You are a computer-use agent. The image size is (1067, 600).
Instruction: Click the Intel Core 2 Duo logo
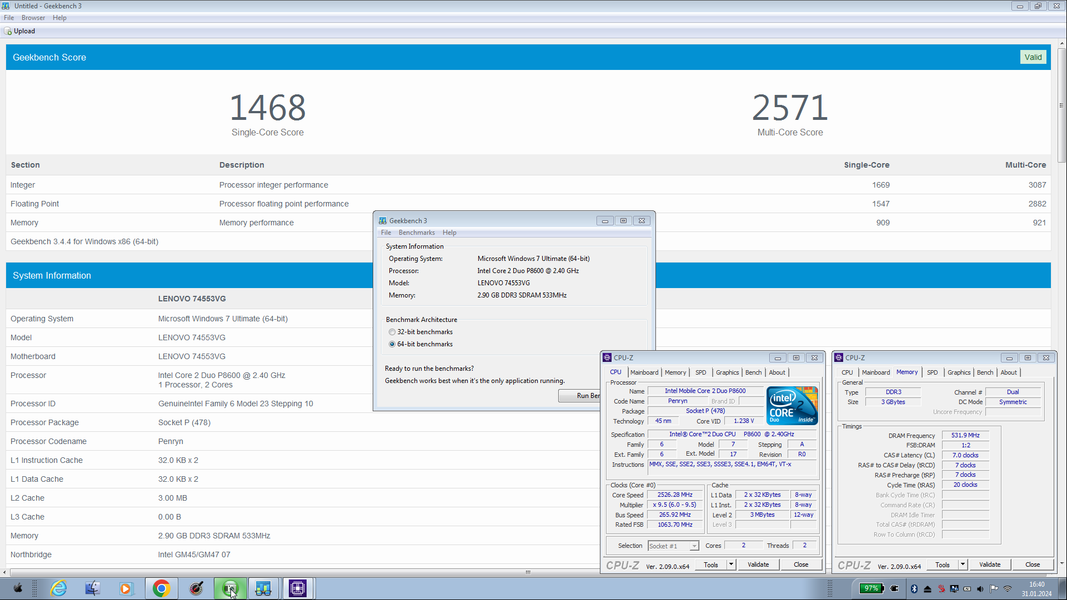[792, 406]
